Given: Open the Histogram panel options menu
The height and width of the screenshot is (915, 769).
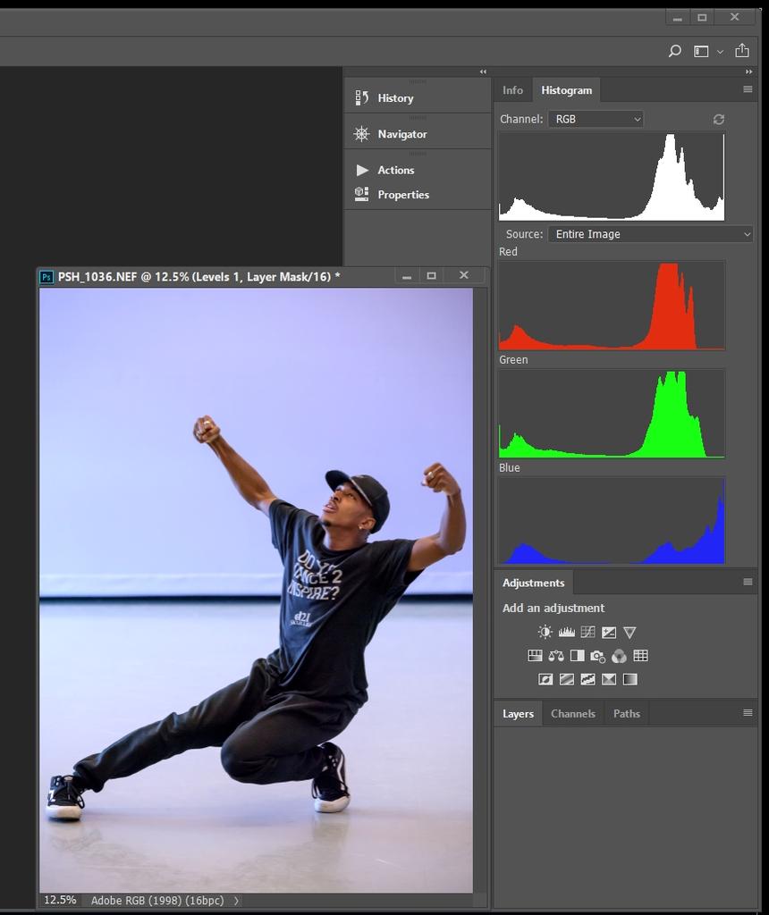Looking at the screenshot, I should point(748,89).
